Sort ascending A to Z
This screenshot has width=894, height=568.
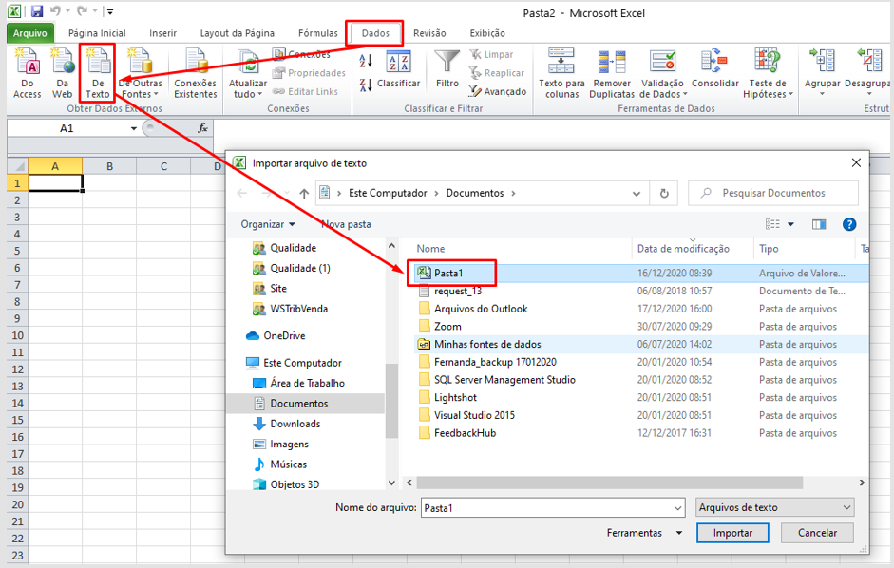[x=366, y=61]
